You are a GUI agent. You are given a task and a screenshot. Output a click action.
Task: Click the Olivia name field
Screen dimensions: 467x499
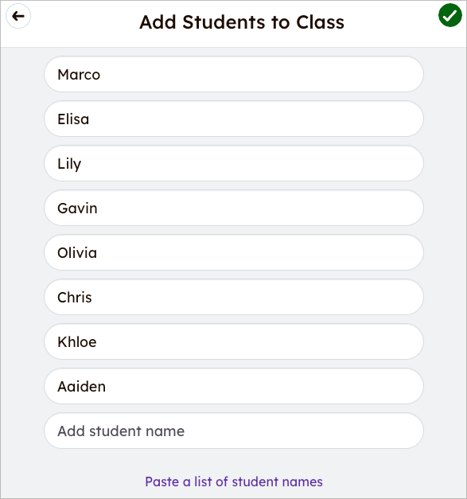click(234, 252)
